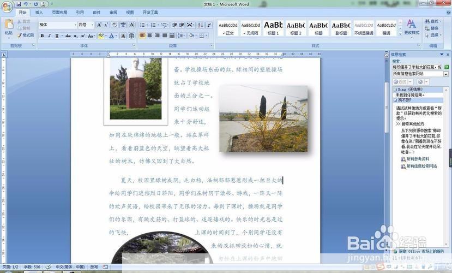Click Format Painter (格式刷)
Image resolution: width=452 pixels, height=273 pixels.
pos(26,35)
